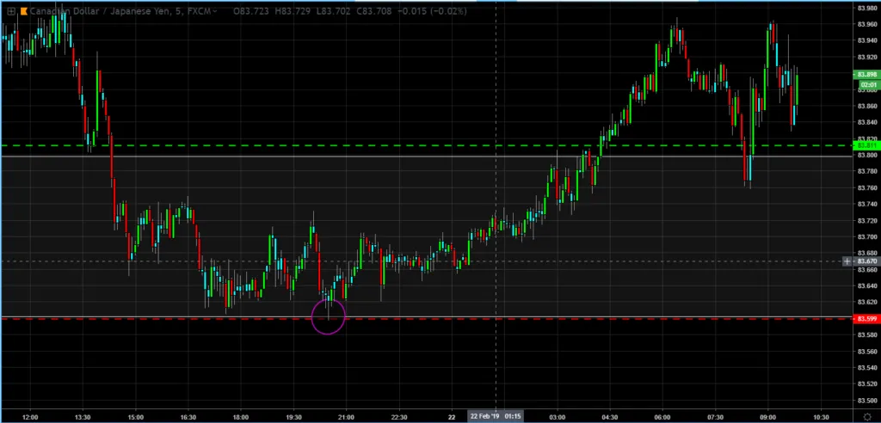
Task: Open the dropdown arrow after FXCM
Action: (x=214, y=10)
